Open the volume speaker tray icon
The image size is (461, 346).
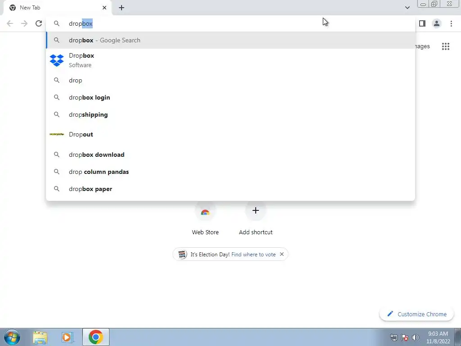415,337
